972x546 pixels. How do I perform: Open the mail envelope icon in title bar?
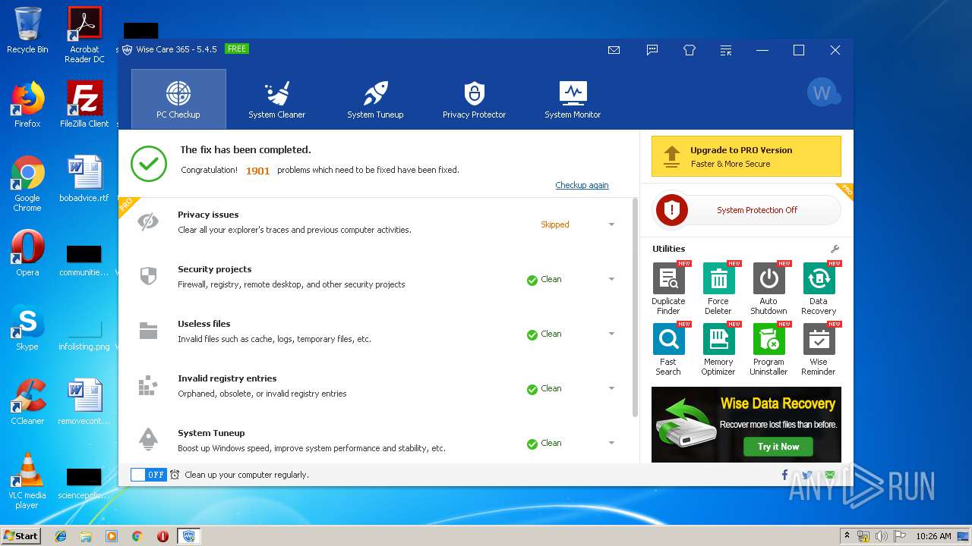(614, 50)
